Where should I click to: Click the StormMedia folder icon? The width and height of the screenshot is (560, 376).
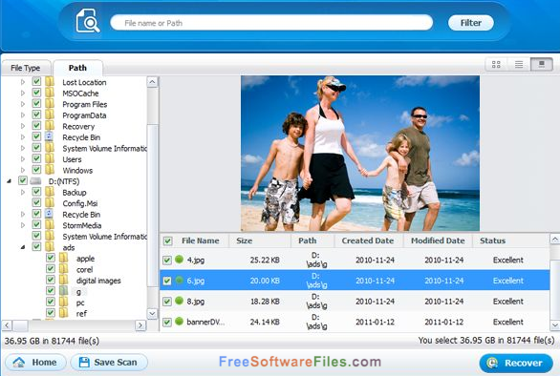pyautogui.click(x=50, y=225)
